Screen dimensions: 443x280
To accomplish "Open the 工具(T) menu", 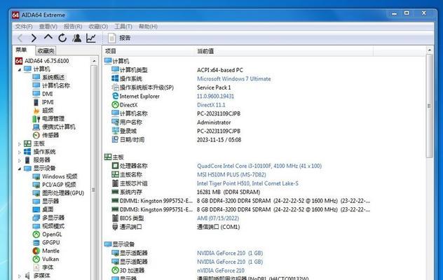I will pos(123,27).
